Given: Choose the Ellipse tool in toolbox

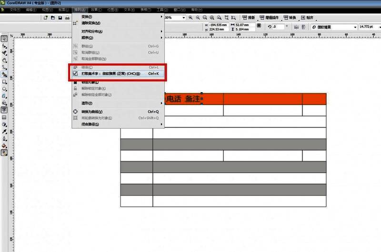Looking at the screenshot, I should (x=4, y=89).
